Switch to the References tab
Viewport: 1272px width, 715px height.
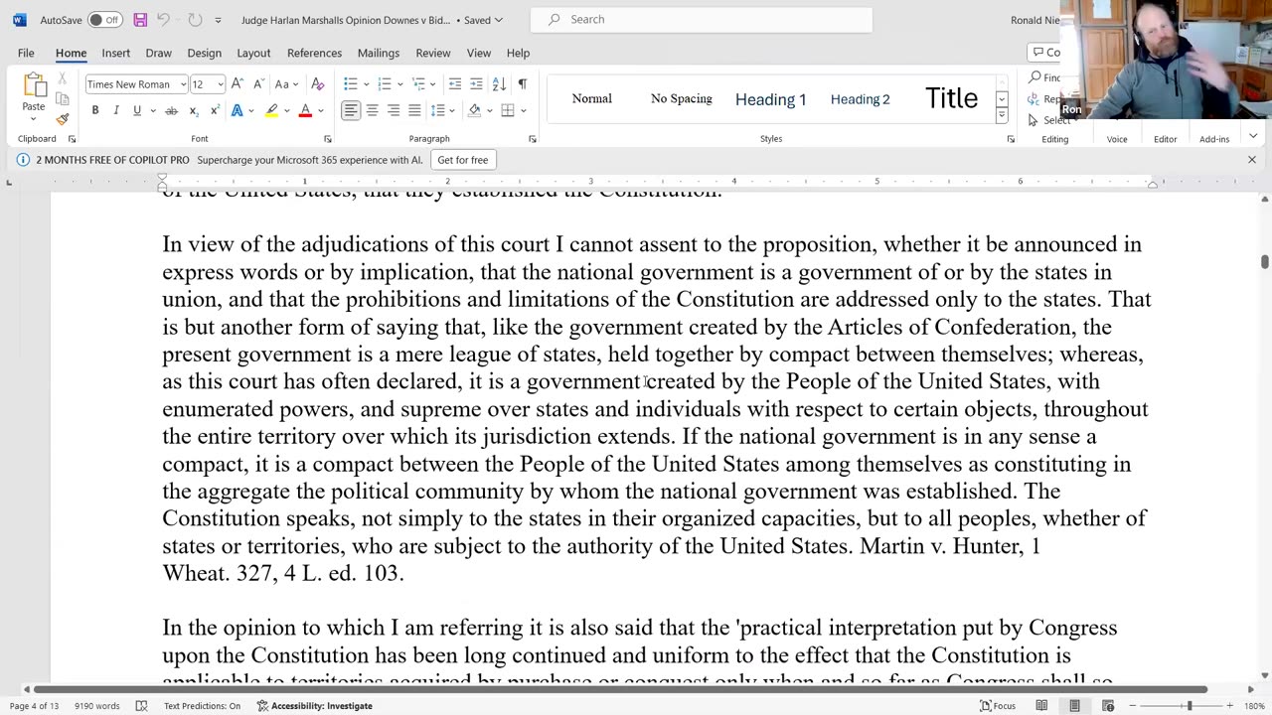tap(314, 53)
